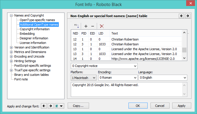Select row 12 LID 1033 Christian Robertson
Viewport: 197px width, 114px height.
tap(126, 44)
